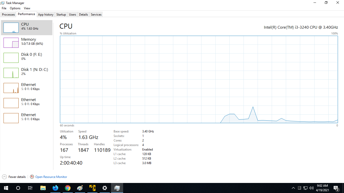Open the File menu
The height and width of the screenshot is (193, 344).
4,8
